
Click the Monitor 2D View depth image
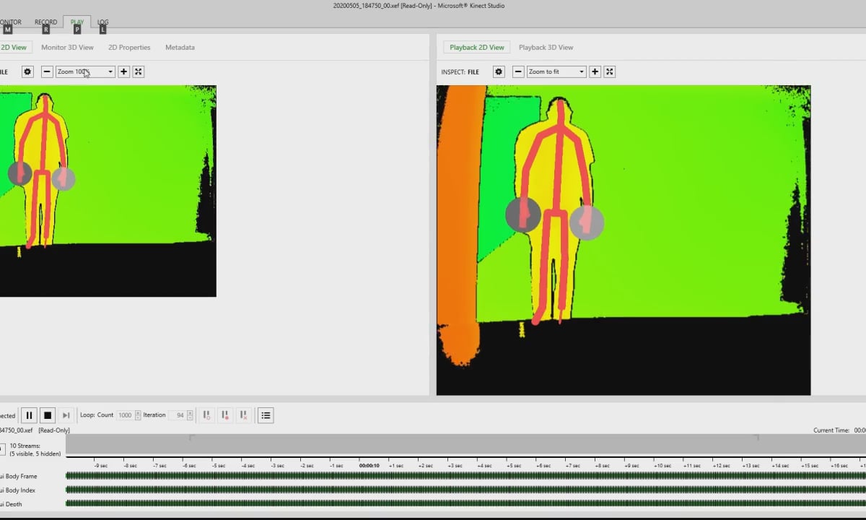[108, 191]
